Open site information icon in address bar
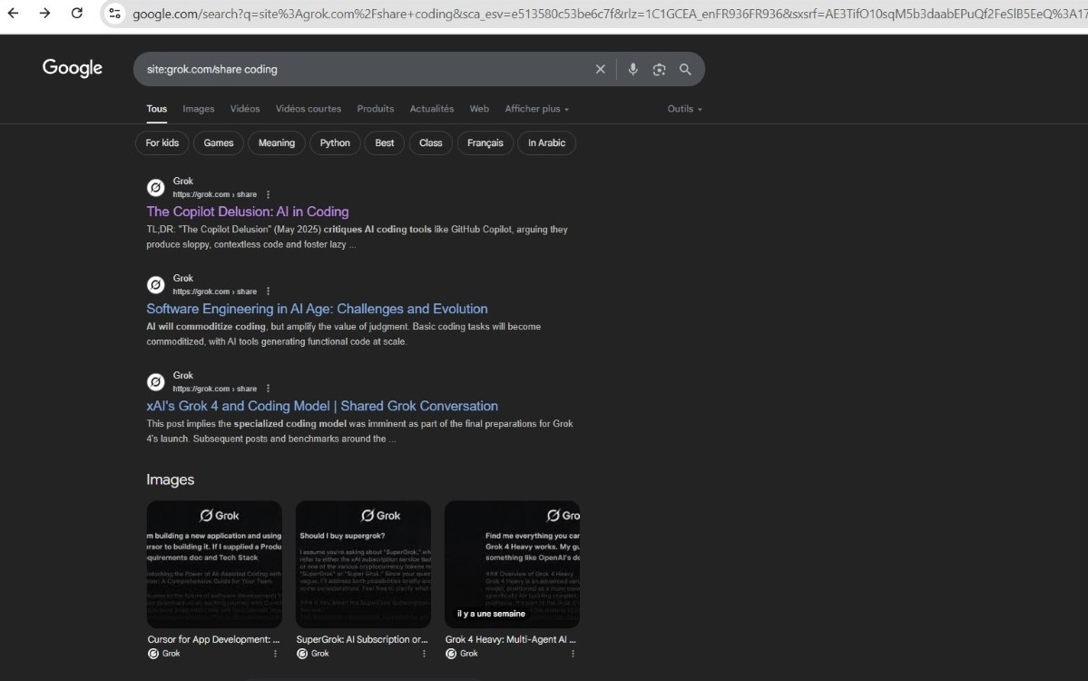The width and height of the screenshot is (1088, 681). (x=113, y=13)
